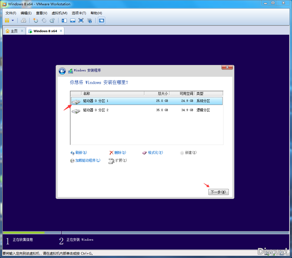292x258 pixels.
Task: Click the 正在安装 Windows progress bar
Action: point(175,233)
